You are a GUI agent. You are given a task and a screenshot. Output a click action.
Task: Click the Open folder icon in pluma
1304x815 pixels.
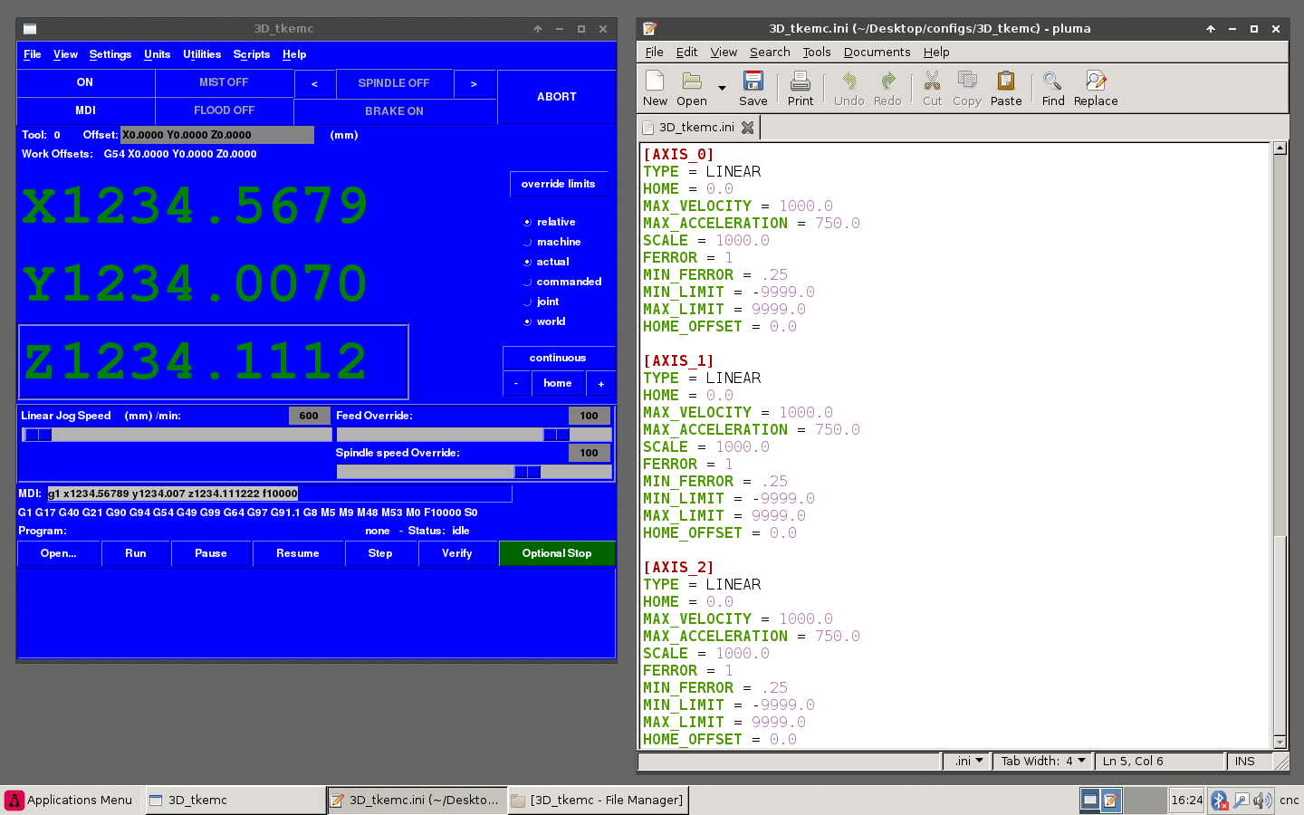[692, 81]
